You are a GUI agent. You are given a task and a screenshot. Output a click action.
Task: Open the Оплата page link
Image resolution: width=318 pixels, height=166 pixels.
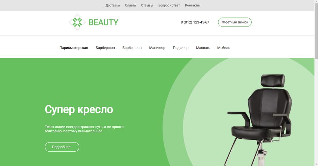click(130, 5)
